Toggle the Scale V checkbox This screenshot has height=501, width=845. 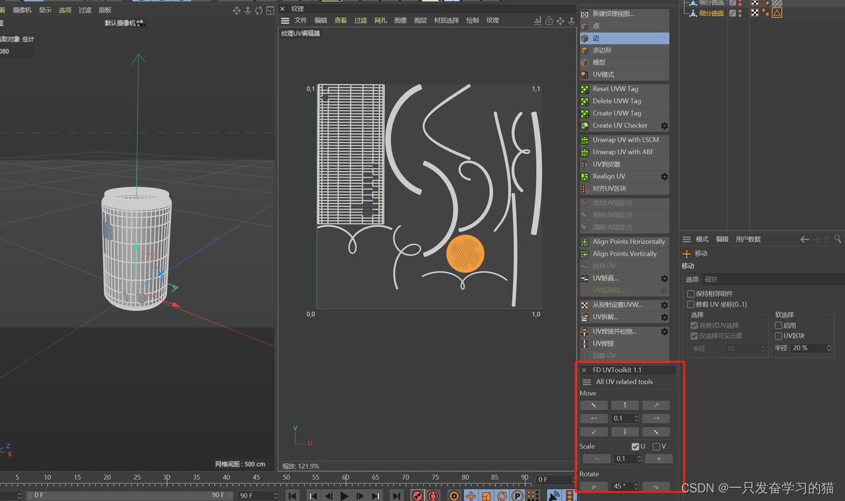pyautogui.click(x=656, y=447)
